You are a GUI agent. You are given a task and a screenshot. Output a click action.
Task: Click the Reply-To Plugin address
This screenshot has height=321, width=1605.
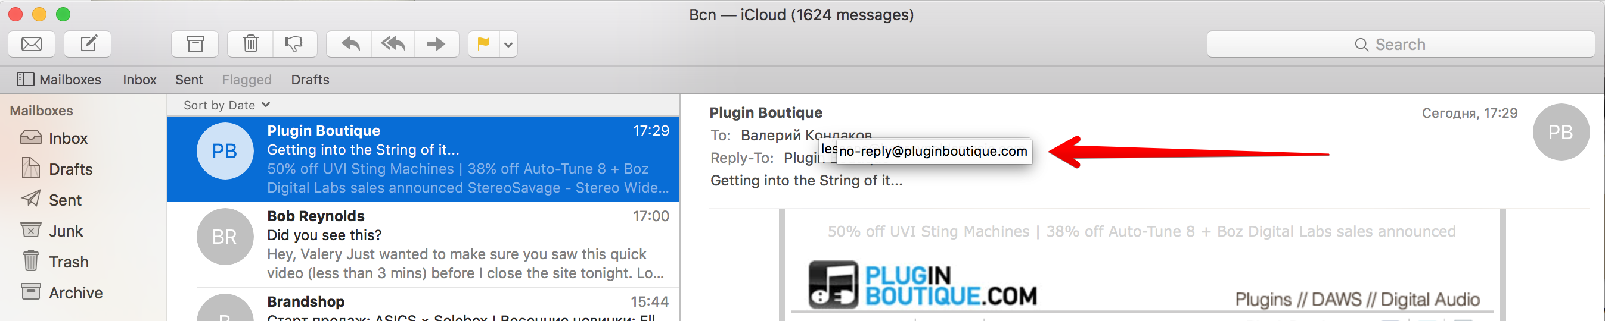click(800, 158)
